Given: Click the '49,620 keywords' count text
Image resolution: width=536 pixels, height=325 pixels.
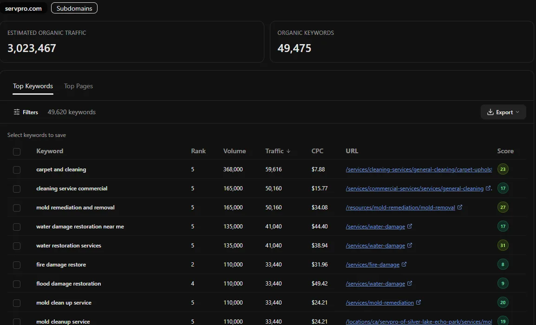Looking at the screenshot, I should pyautogui.click(x=72, y=112).
